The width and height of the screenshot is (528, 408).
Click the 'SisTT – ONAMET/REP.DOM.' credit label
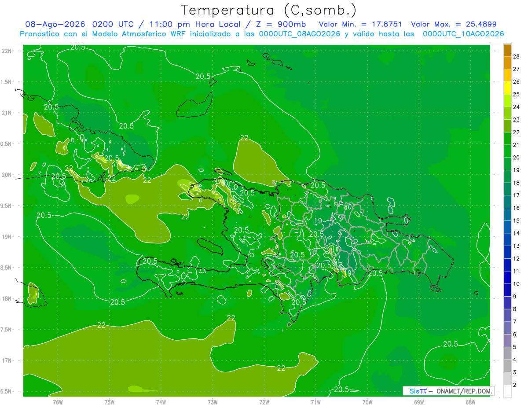pyautogui.click(x=448, y=391)
